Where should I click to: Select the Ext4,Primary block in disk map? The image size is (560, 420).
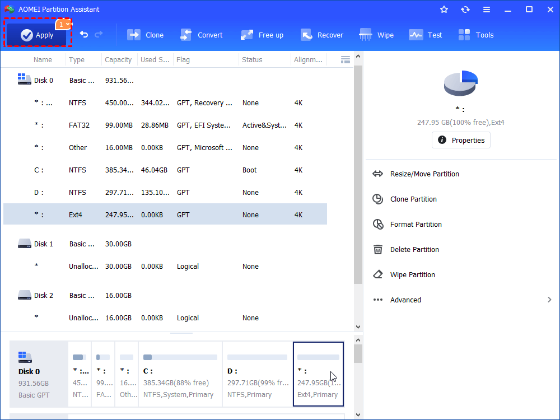pyautogui.click(x=318, y=374)
